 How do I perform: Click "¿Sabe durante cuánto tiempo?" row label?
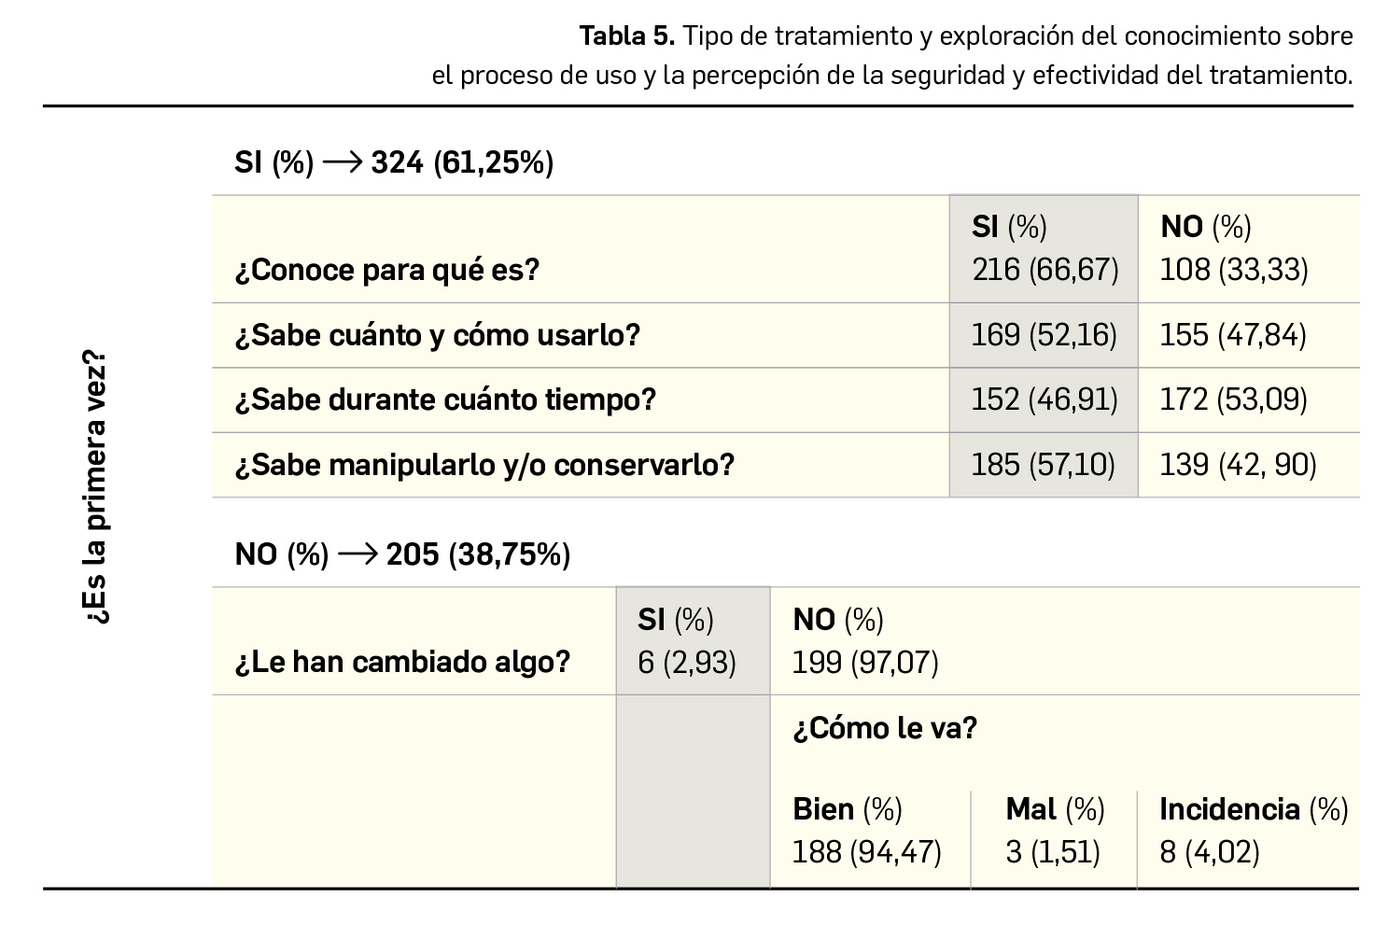point(445,399)
